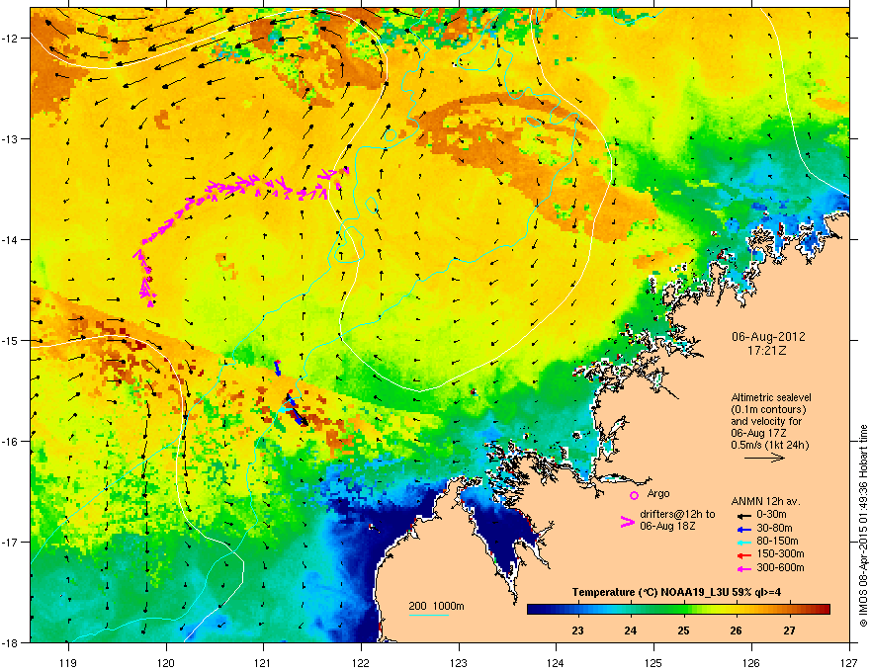Click the 'drifters@12h to' legend label
The width and height of the screenshot is (870, 672).
click(x=677, y=515)
